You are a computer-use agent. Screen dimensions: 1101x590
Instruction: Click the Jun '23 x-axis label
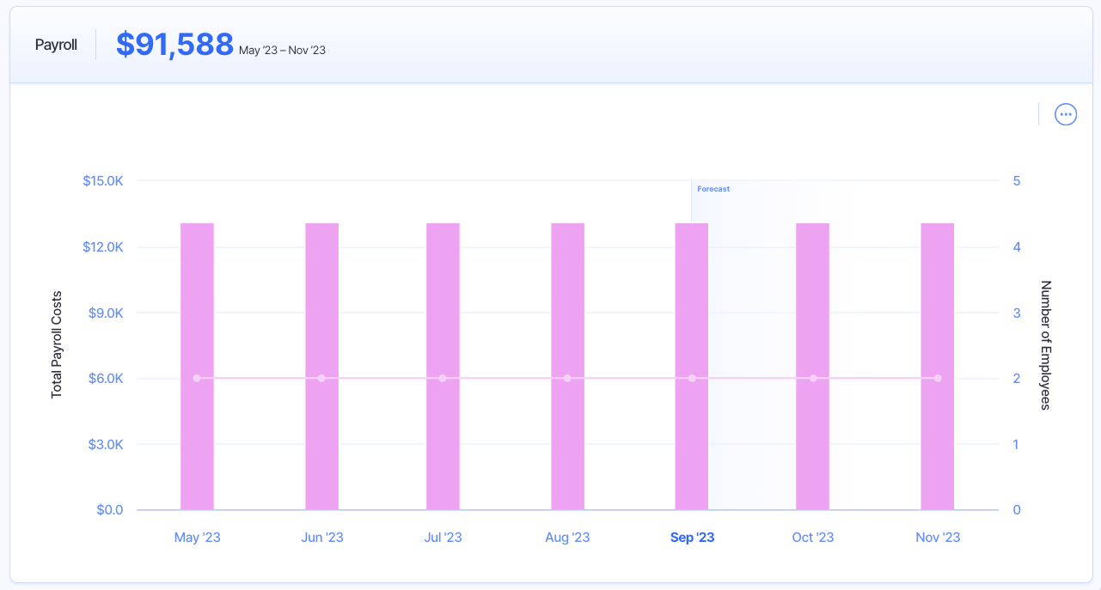tap(322, 538)
